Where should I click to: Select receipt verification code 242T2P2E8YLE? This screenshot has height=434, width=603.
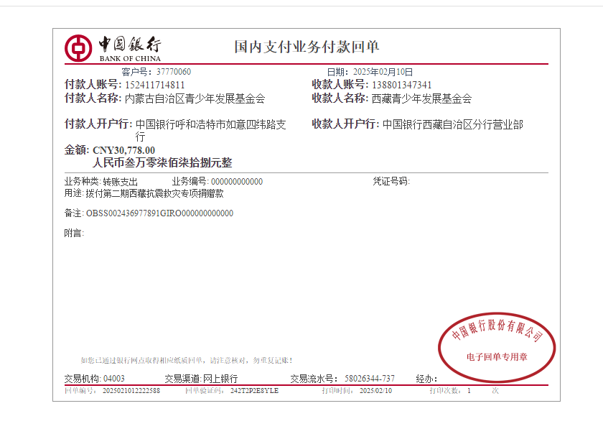(x=254, y=390)
